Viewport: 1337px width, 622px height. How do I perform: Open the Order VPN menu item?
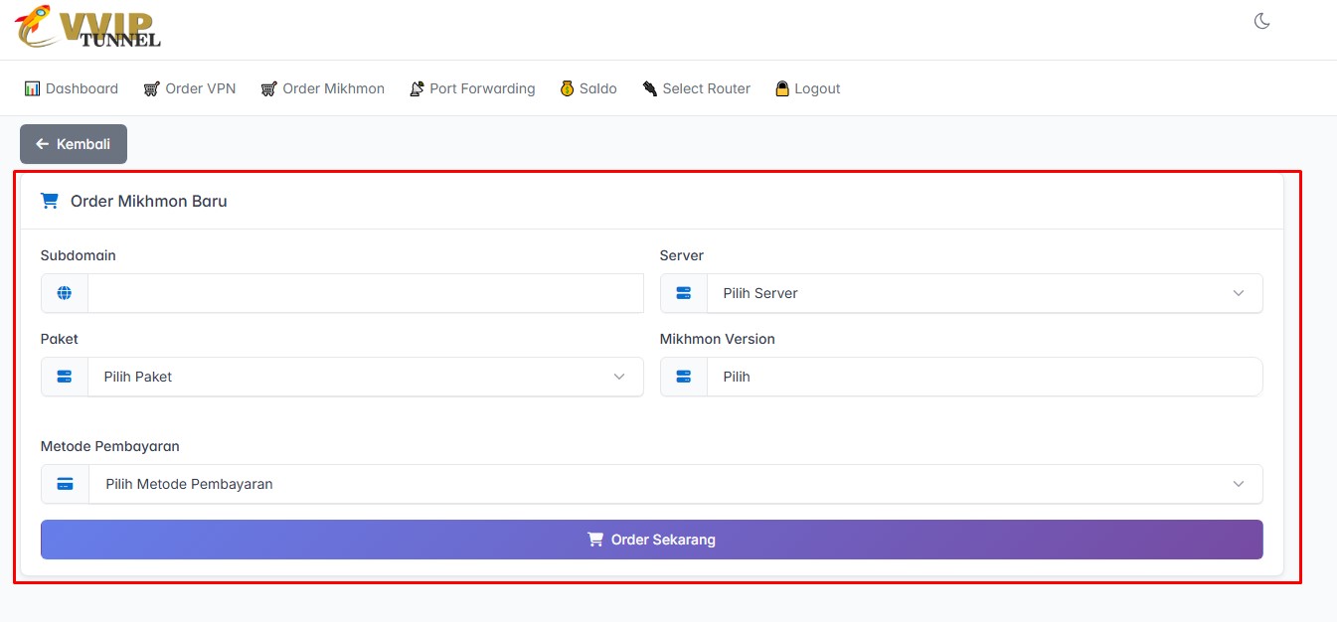(x=189, y=88)
